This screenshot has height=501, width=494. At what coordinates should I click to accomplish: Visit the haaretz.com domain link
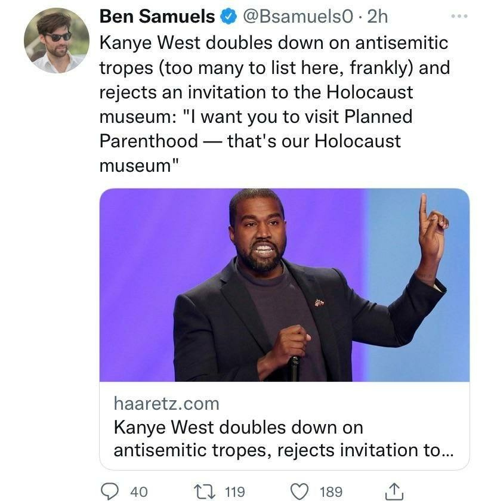pos(166,404)
